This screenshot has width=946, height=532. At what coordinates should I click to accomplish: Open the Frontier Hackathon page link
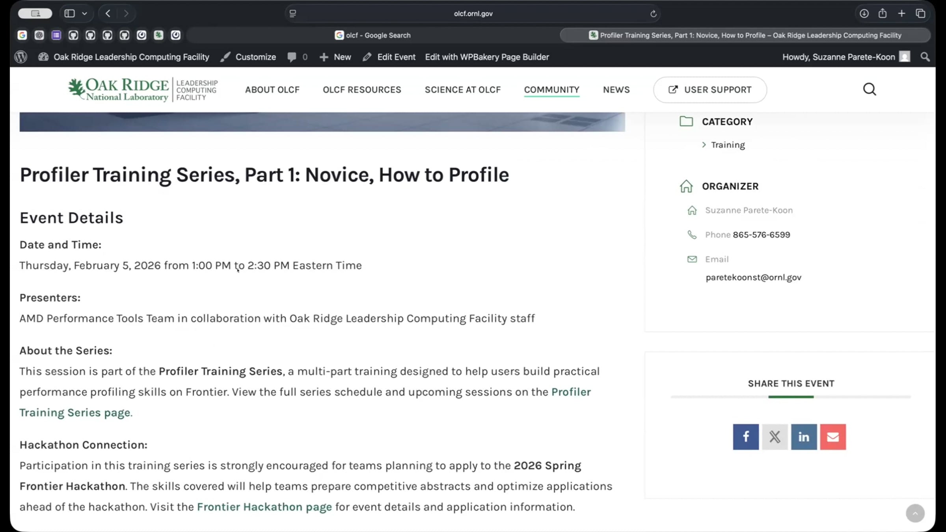coord(264,507)
